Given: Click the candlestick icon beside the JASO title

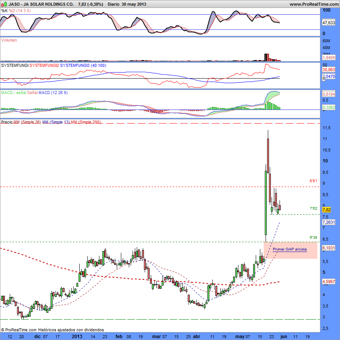Looking at the screenshot, I should (x=4, y=4).
